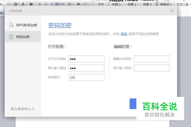
Task: Apply the text highlight pen tool
Action: [15, 4]
